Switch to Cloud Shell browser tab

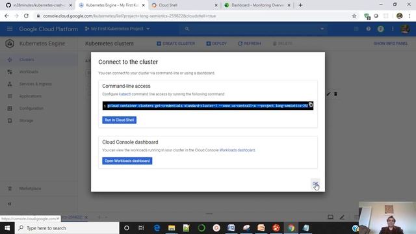(185, 5)
